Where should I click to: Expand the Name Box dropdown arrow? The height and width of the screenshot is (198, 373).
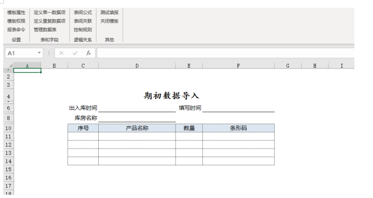[40, 53]
